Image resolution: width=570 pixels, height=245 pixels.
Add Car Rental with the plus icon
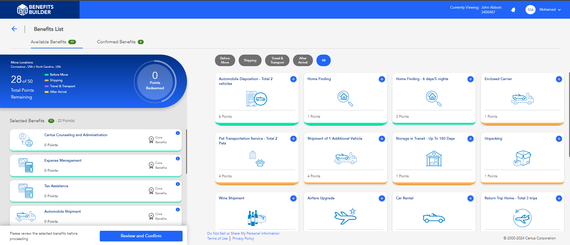[x=470, y=198]
